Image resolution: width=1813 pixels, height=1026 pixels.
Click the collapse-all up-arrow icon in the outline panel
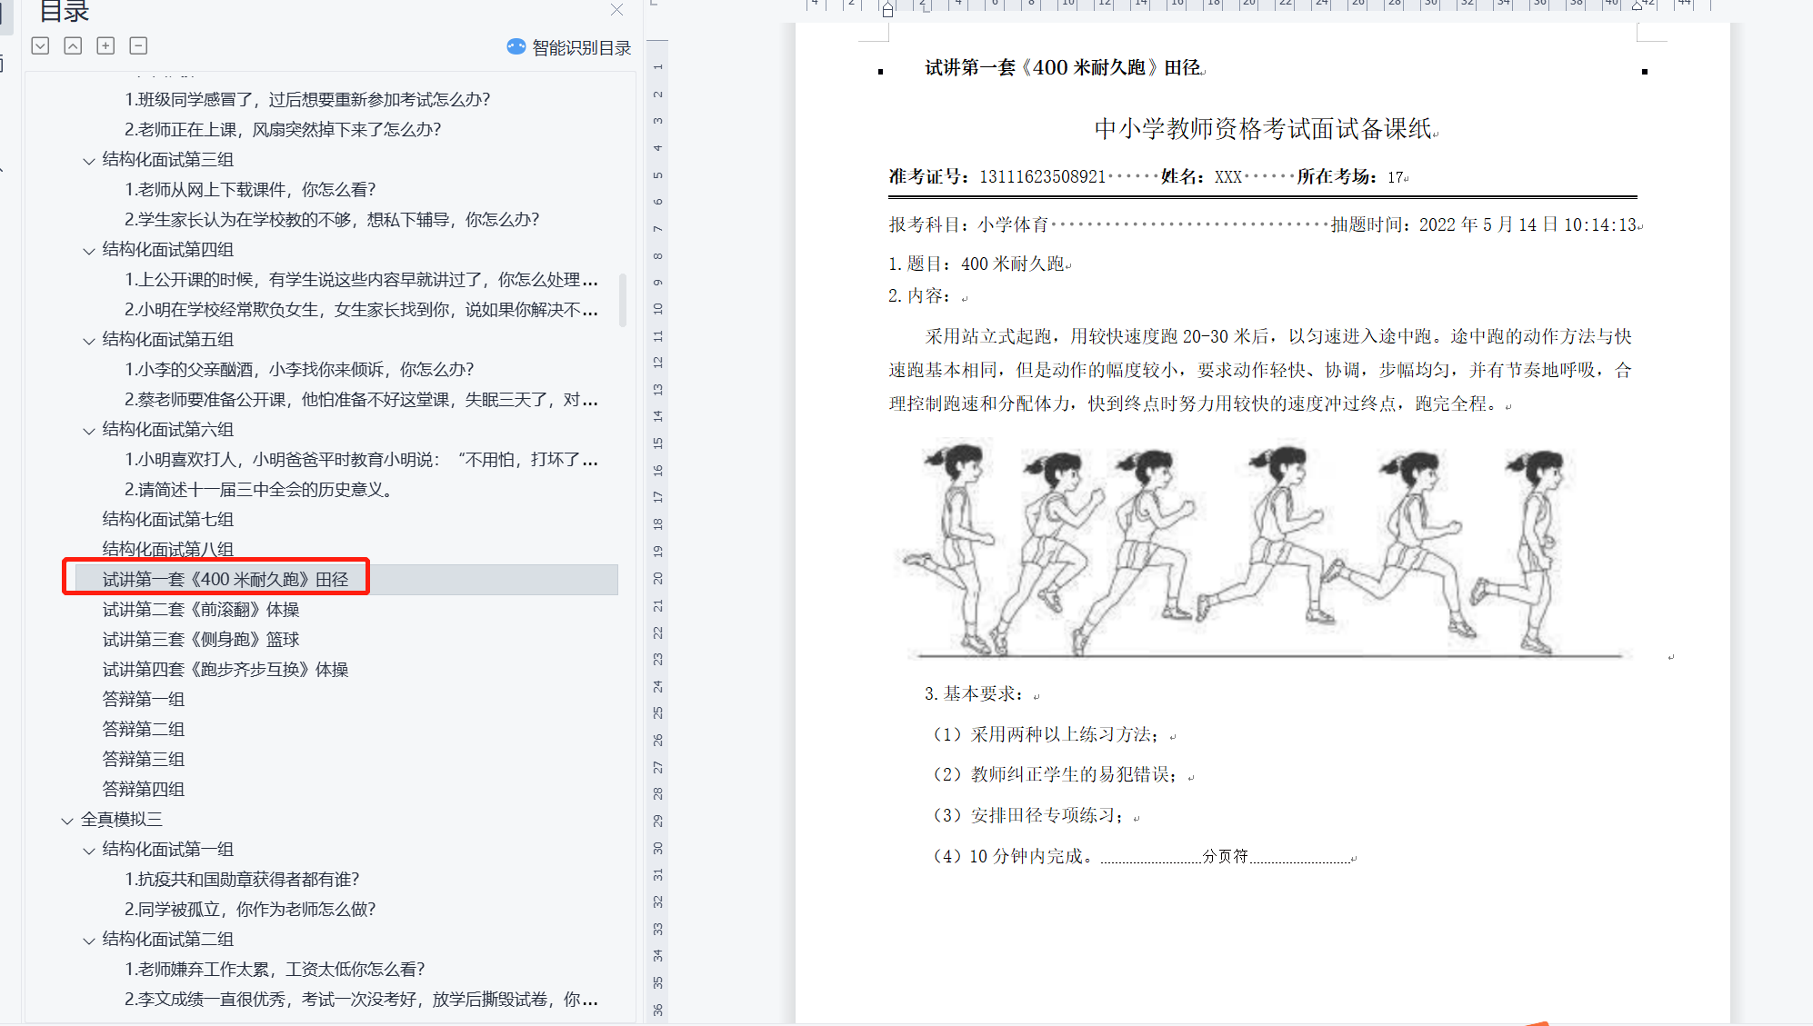(73, 45)
